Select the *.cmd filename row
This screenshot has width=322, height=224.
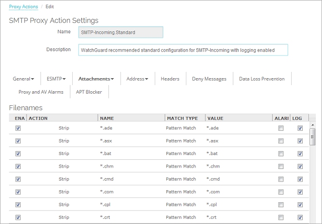click(145, 179)
